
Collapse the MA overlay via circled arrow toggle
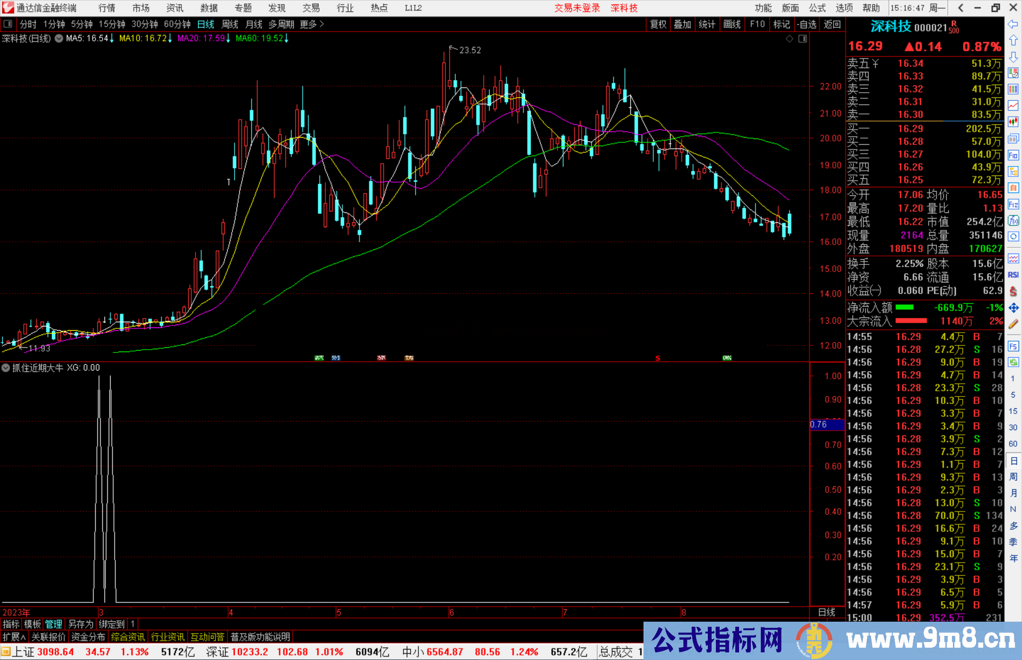coord(59,39)
